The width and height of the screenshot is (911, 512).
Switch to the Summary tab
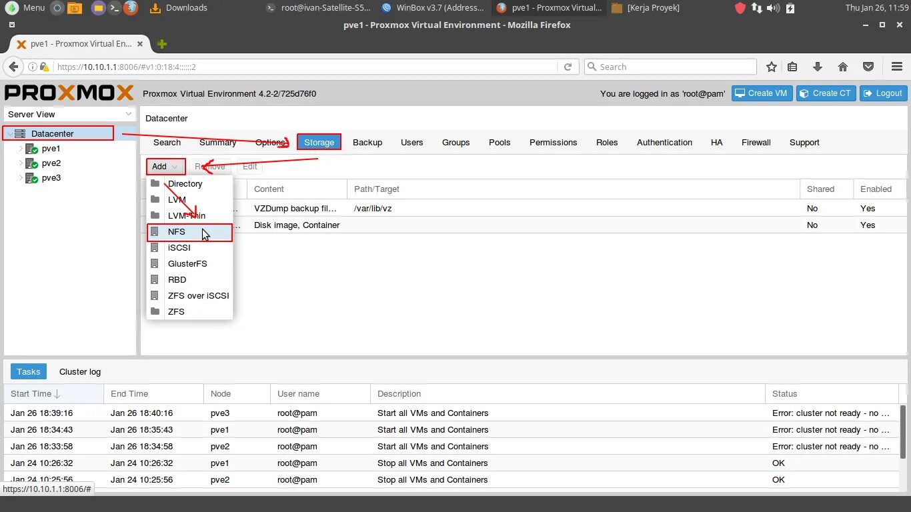pyautogui.click(x=217, y=142)
